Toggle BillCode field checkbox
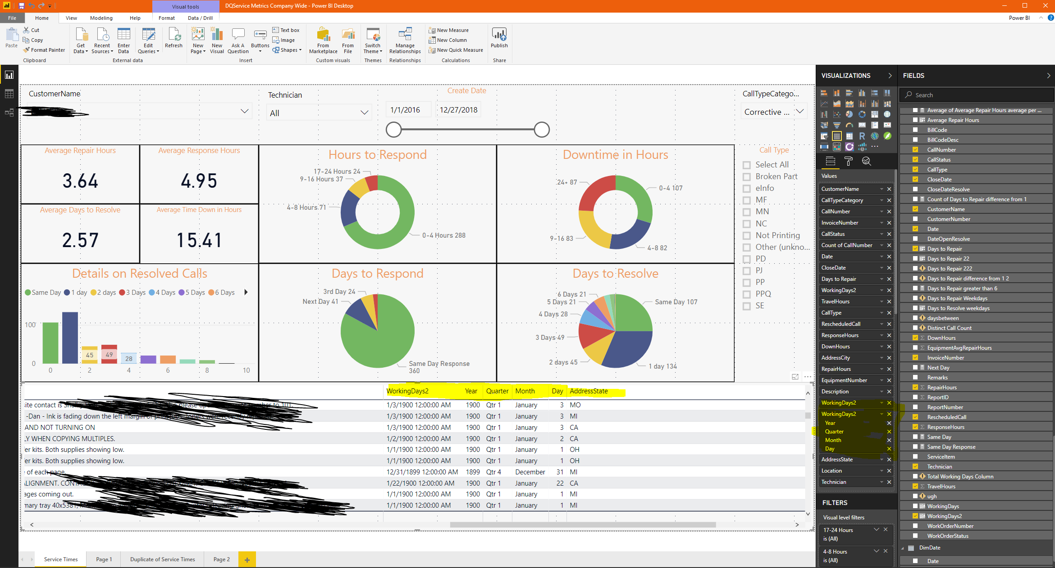Screen dimensions: 1055x568 tap(915, 130)
